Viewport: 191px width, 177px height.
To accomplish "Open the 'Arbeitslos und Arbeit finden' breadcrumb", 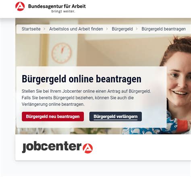I will click(76, 29).
